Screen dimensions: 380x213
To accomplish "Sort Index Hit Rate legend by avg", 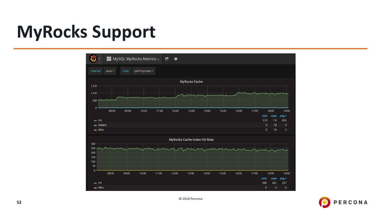I will [x=283, y=178].
